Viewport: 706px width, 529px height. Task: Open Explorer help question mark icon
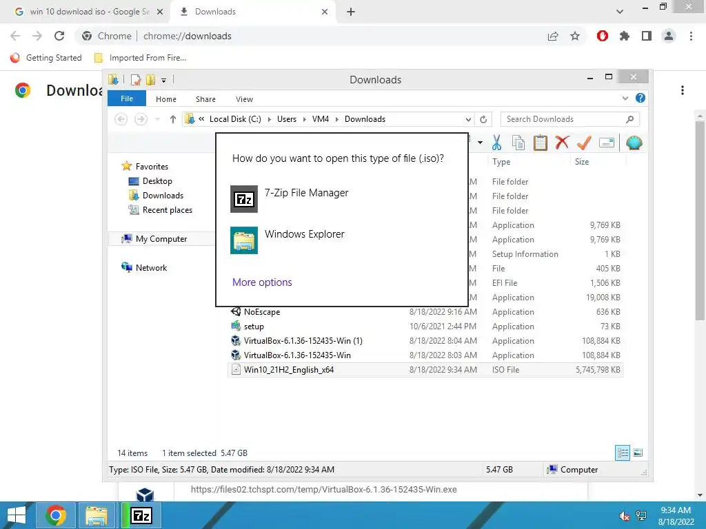[x=641, y=98]
